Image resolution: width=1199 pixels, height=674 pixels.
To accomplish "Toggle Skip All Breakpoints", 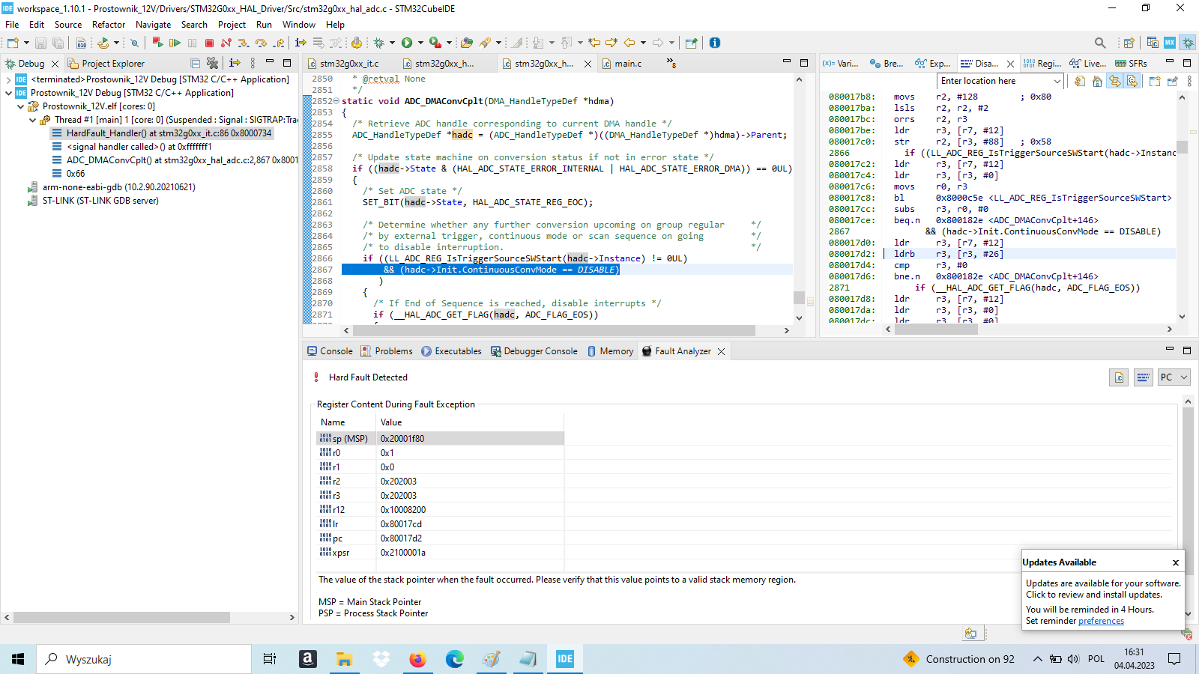I will pos(135,43).
